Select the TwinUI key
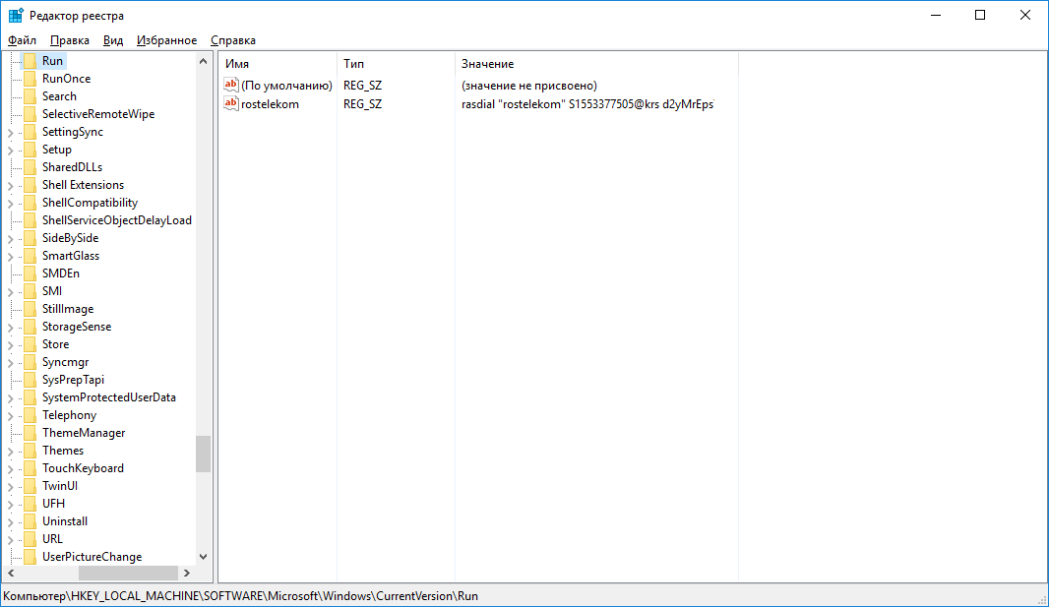Viewport: 1049px width, 607px height. point(60,486)
